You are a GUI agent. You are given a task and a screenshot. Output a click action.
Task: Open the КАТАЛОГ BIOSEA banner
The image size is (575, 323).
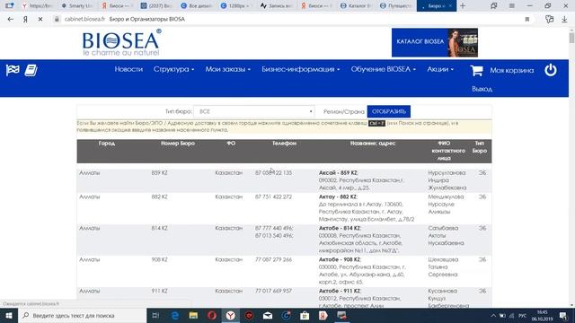[x=435, y=42]
